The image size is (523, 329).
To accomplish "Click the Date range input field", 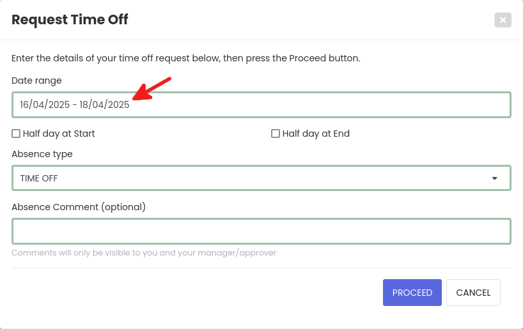I will (320, 105).
